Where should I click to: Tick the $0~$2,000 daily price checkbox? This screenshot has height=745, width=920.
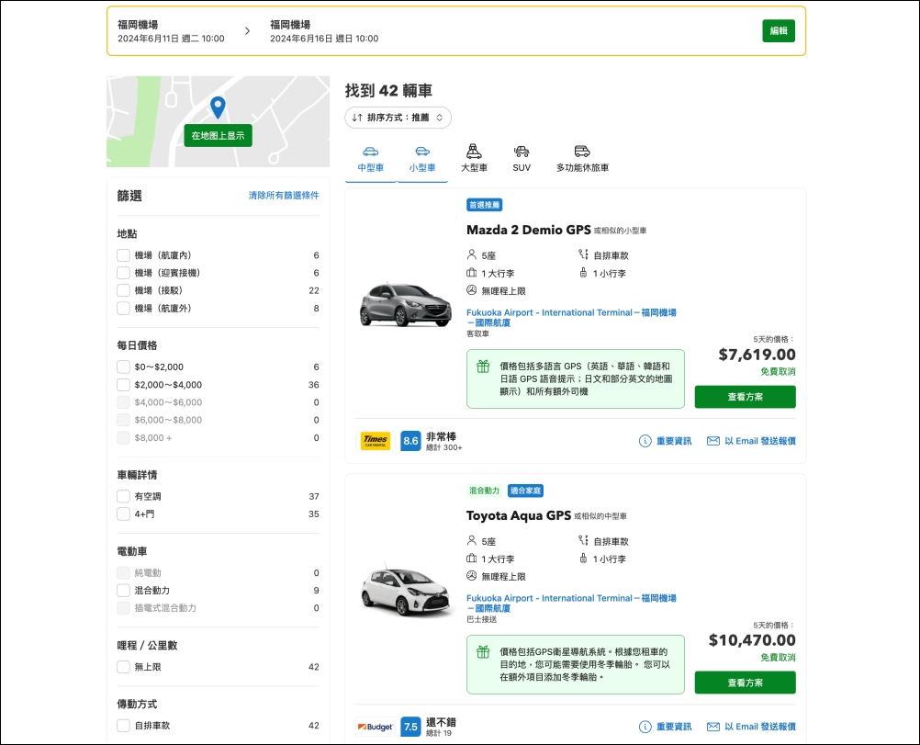coord(123,367)
